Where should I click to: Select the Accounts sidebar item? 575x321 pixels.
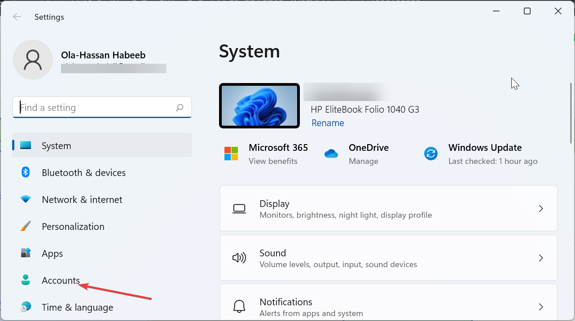pyautogui.click(x=61, y=280)
